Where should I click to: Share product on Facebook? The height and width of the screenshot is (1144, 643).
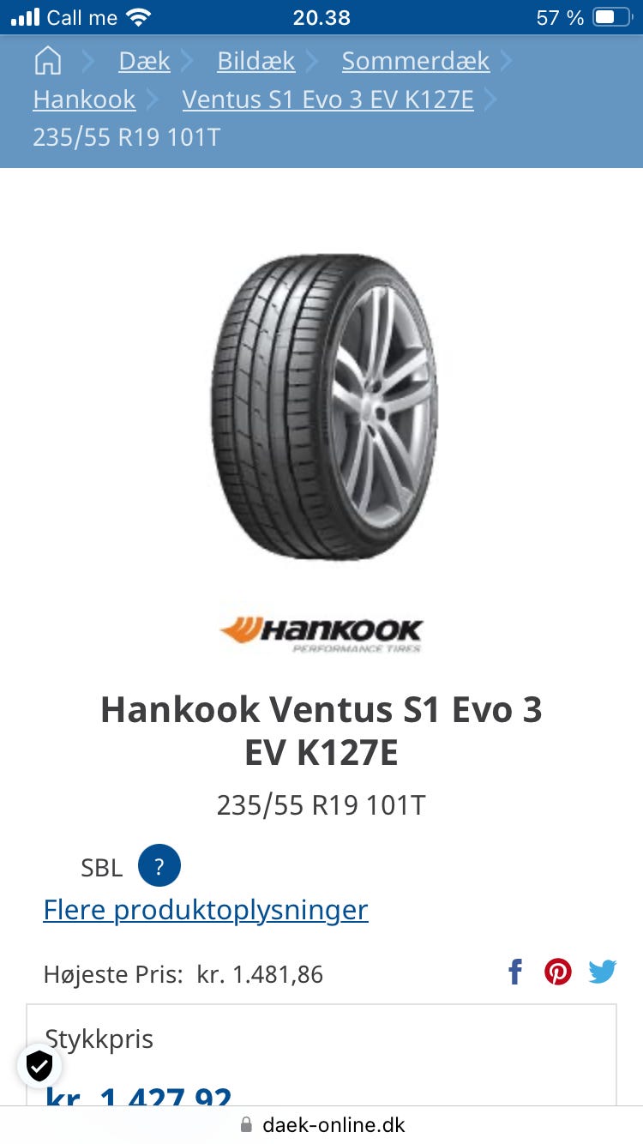515,972
